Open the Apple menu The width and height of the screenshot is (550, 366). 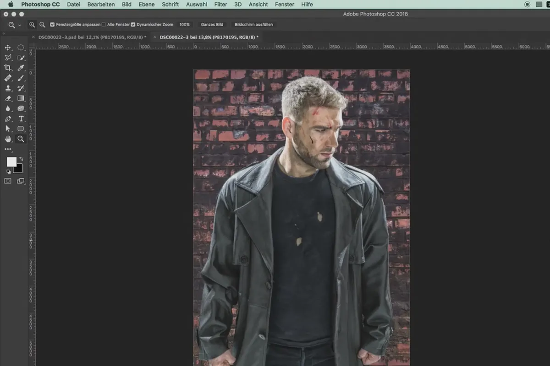tap(11, 4)
